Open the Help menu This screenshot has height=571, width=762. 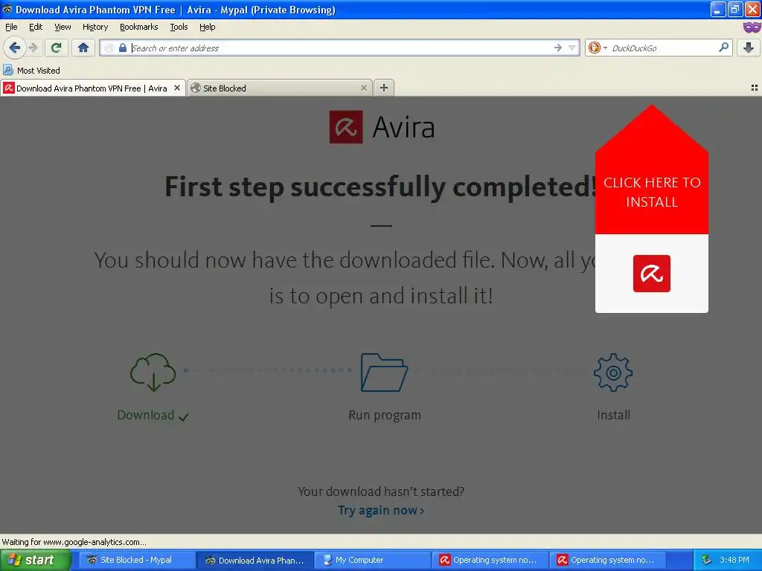[x=208, y=28]
